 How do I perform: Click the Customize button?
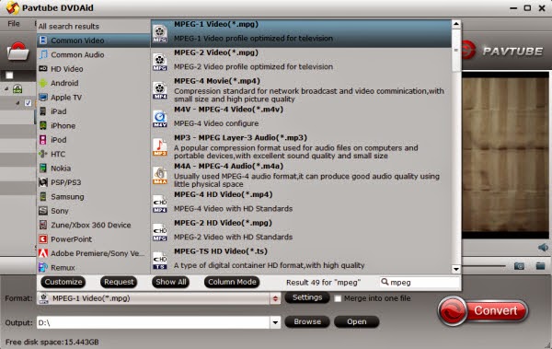coord(63,282)
